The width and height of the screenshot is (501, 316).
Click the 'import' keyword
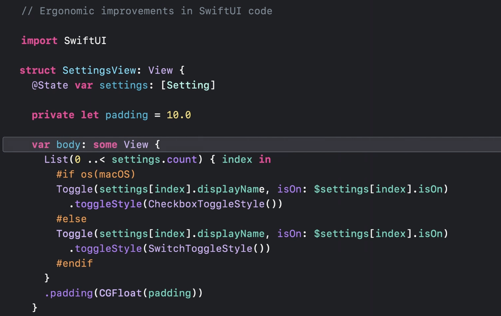tap(40, 41)
